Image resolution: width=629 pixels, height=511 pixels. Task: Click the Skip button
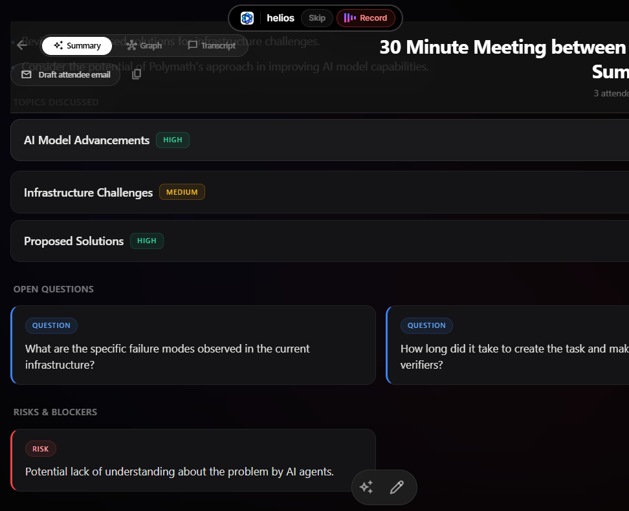(317, 18)
